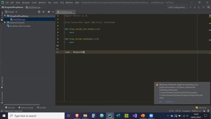This screenshot has width=211, height=119.
Task: Click the inspection eye icon top of editor
Action: 210,16
